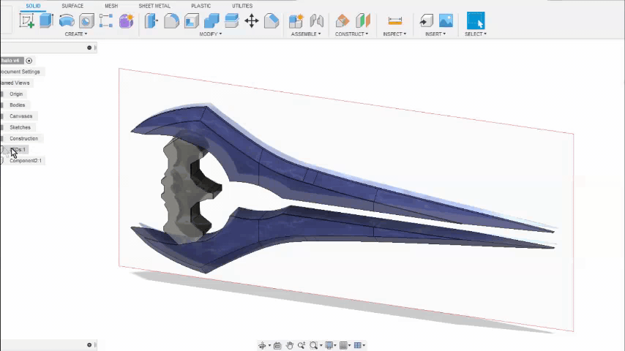The height and width of the screenshot is (351, 625).
Task: Select the Offset Plane tool
Action: pyautogui.click(x=343, y=20)
